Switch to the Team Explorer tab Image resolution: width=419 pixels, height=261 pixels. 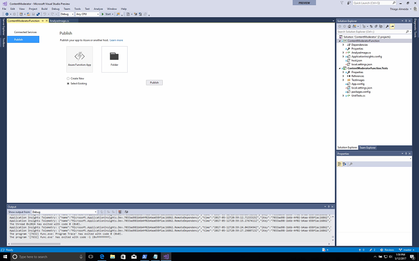[368, 148]
